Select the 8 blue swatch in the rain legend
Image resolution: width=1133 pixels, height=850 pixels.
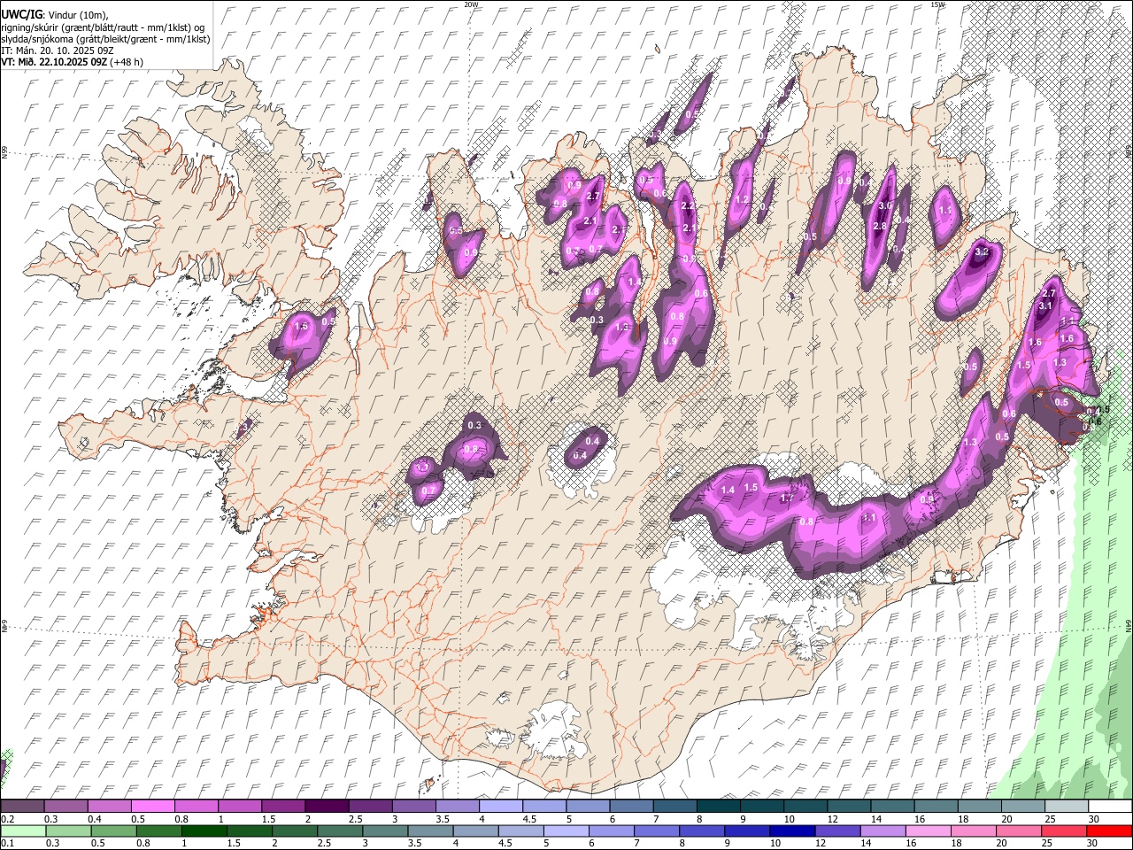click(701, 831)
